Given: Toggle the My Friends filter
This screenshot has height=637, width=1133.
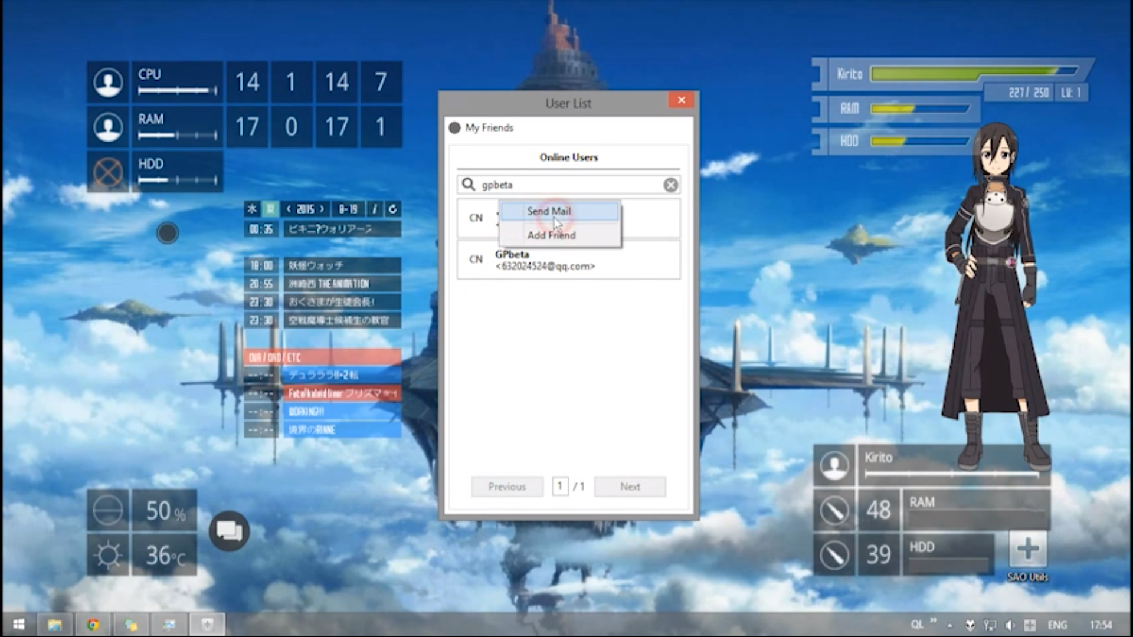Looking at the screenshot, I should coord(454,127).
